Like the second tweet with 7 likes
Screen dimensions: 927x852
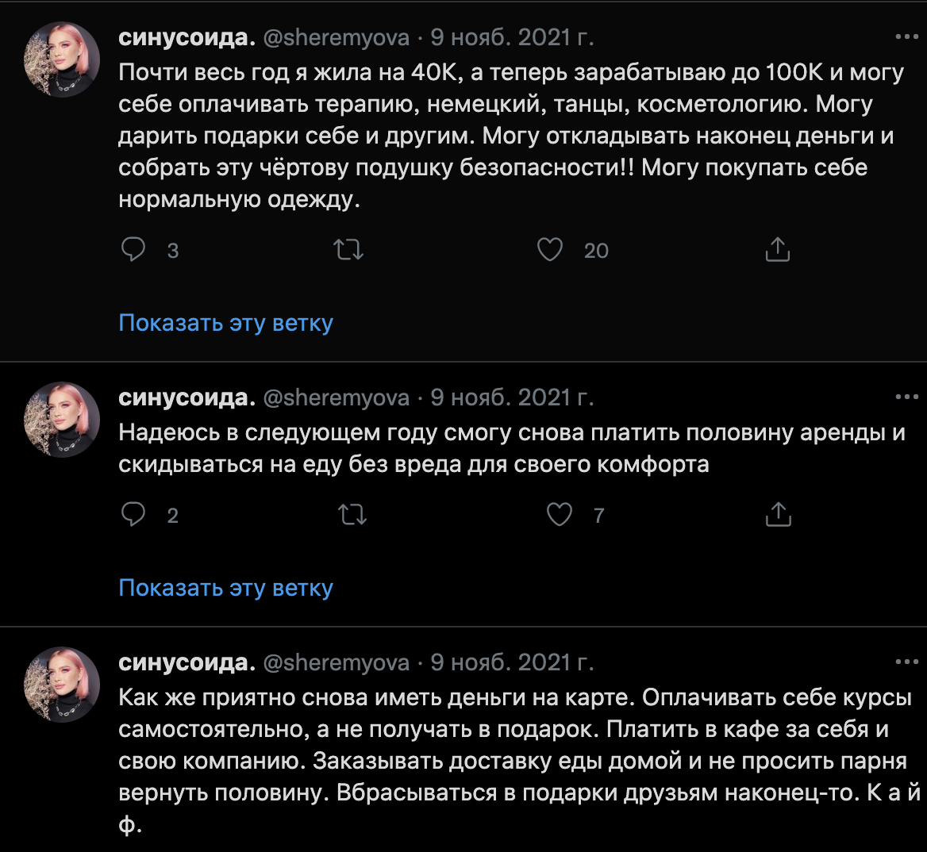coord(560,515)
